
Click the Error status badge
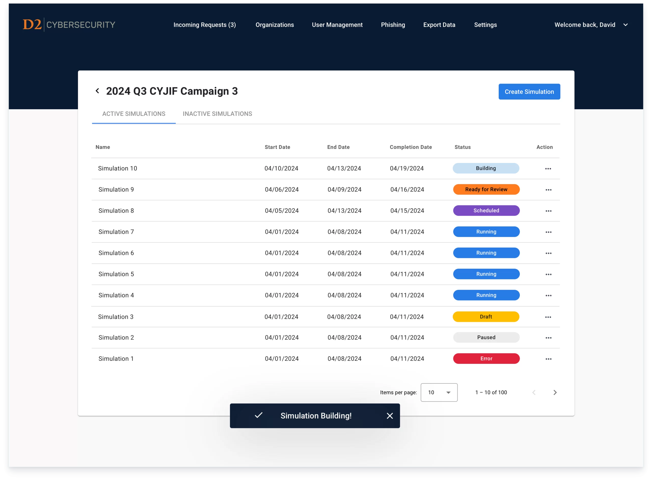[x=486, y=359]
